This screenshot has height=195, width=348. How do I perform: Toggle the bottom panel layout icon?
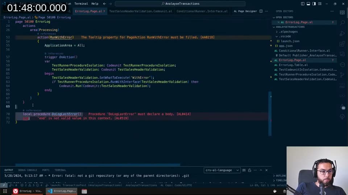[x=309, y=4]
